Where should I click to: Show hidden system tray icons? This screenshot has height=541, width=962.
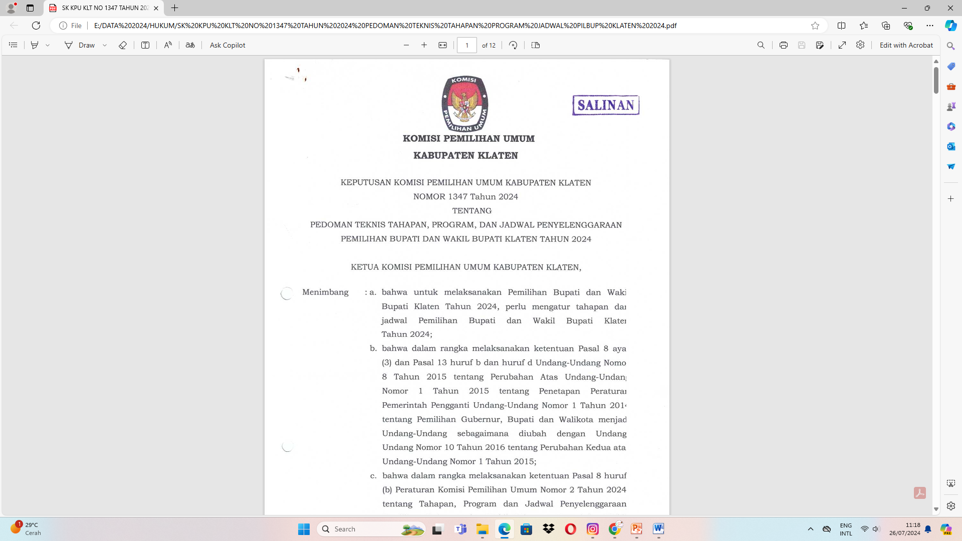click(x=810, y=529)
